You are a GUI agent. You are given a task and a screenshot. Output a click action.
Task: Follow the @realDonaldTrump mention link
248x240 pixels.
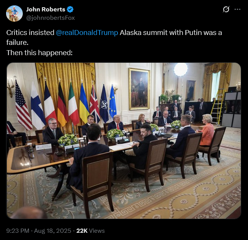[87, 33]
